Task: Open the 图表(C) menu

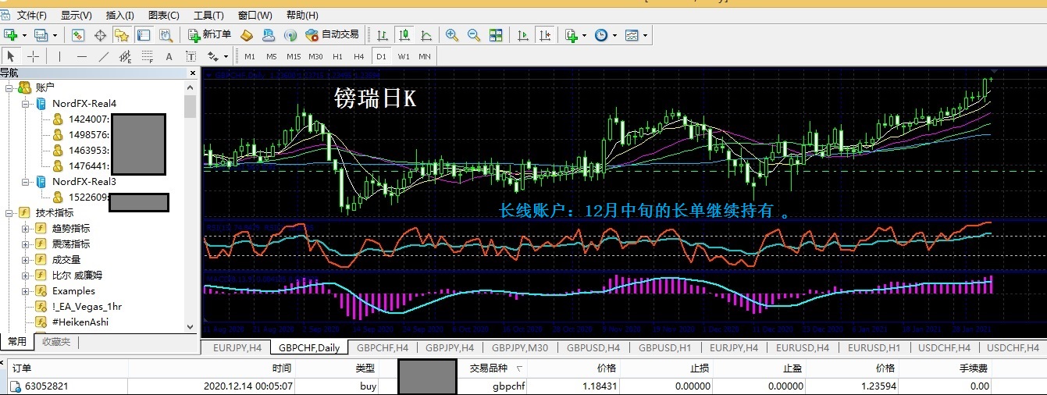Action: [x=163, y=15]
